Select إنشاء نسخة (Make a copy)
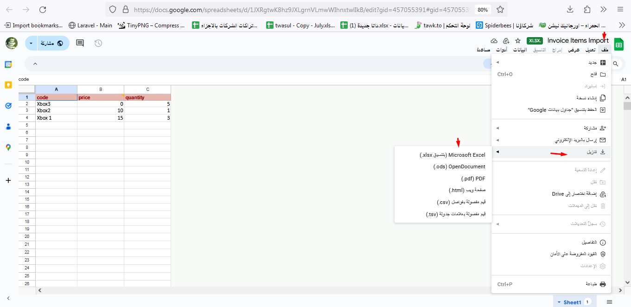This screenshot has height=307, width=631. click(551, 98)
